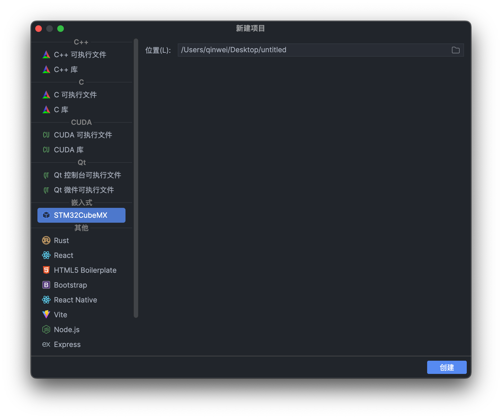
Task: Select the CUDA 可执行文件 template
Action: 83,135
